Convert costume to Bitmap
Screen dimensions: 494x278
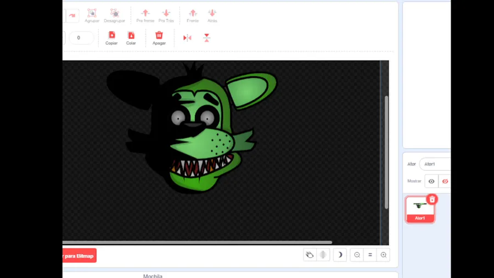click(80, 255)
